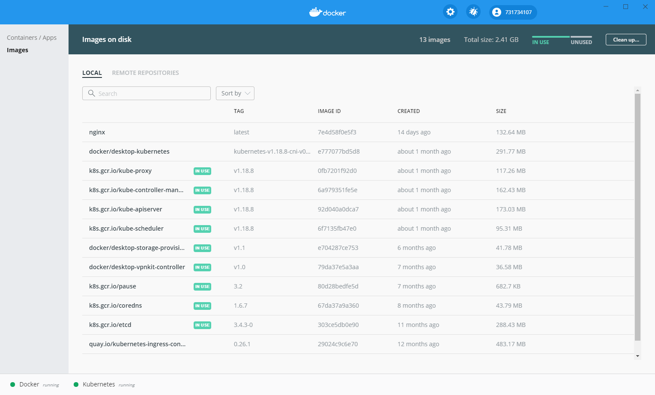Click the Kubernetes running status label
Viewport: 655px width, 395px height.
click(x=109, y=384)
